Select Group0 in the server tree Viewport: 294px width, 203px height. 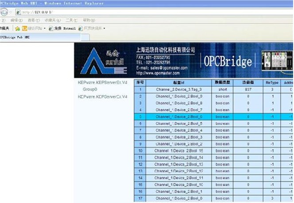point(90,89)
